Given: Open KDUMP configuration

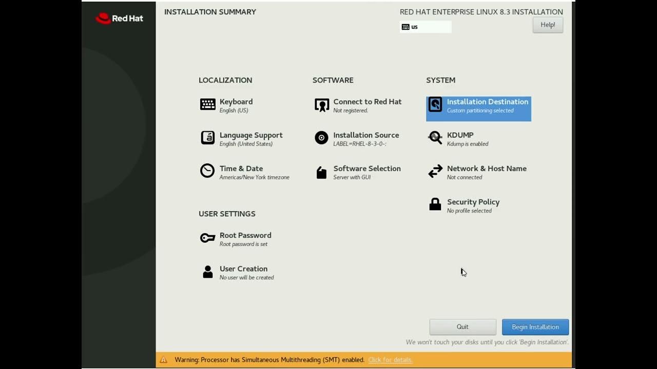Looking at the screenshot, I should [x=458, y=138].
